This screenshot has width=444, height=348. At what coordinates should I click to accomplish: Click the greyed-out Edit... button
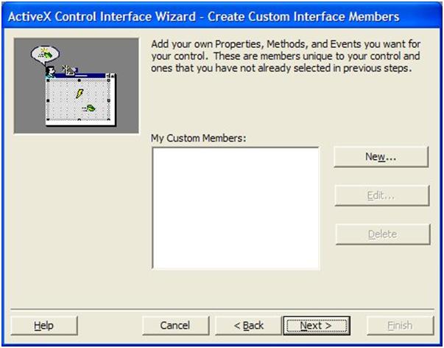tap(381, 195)
